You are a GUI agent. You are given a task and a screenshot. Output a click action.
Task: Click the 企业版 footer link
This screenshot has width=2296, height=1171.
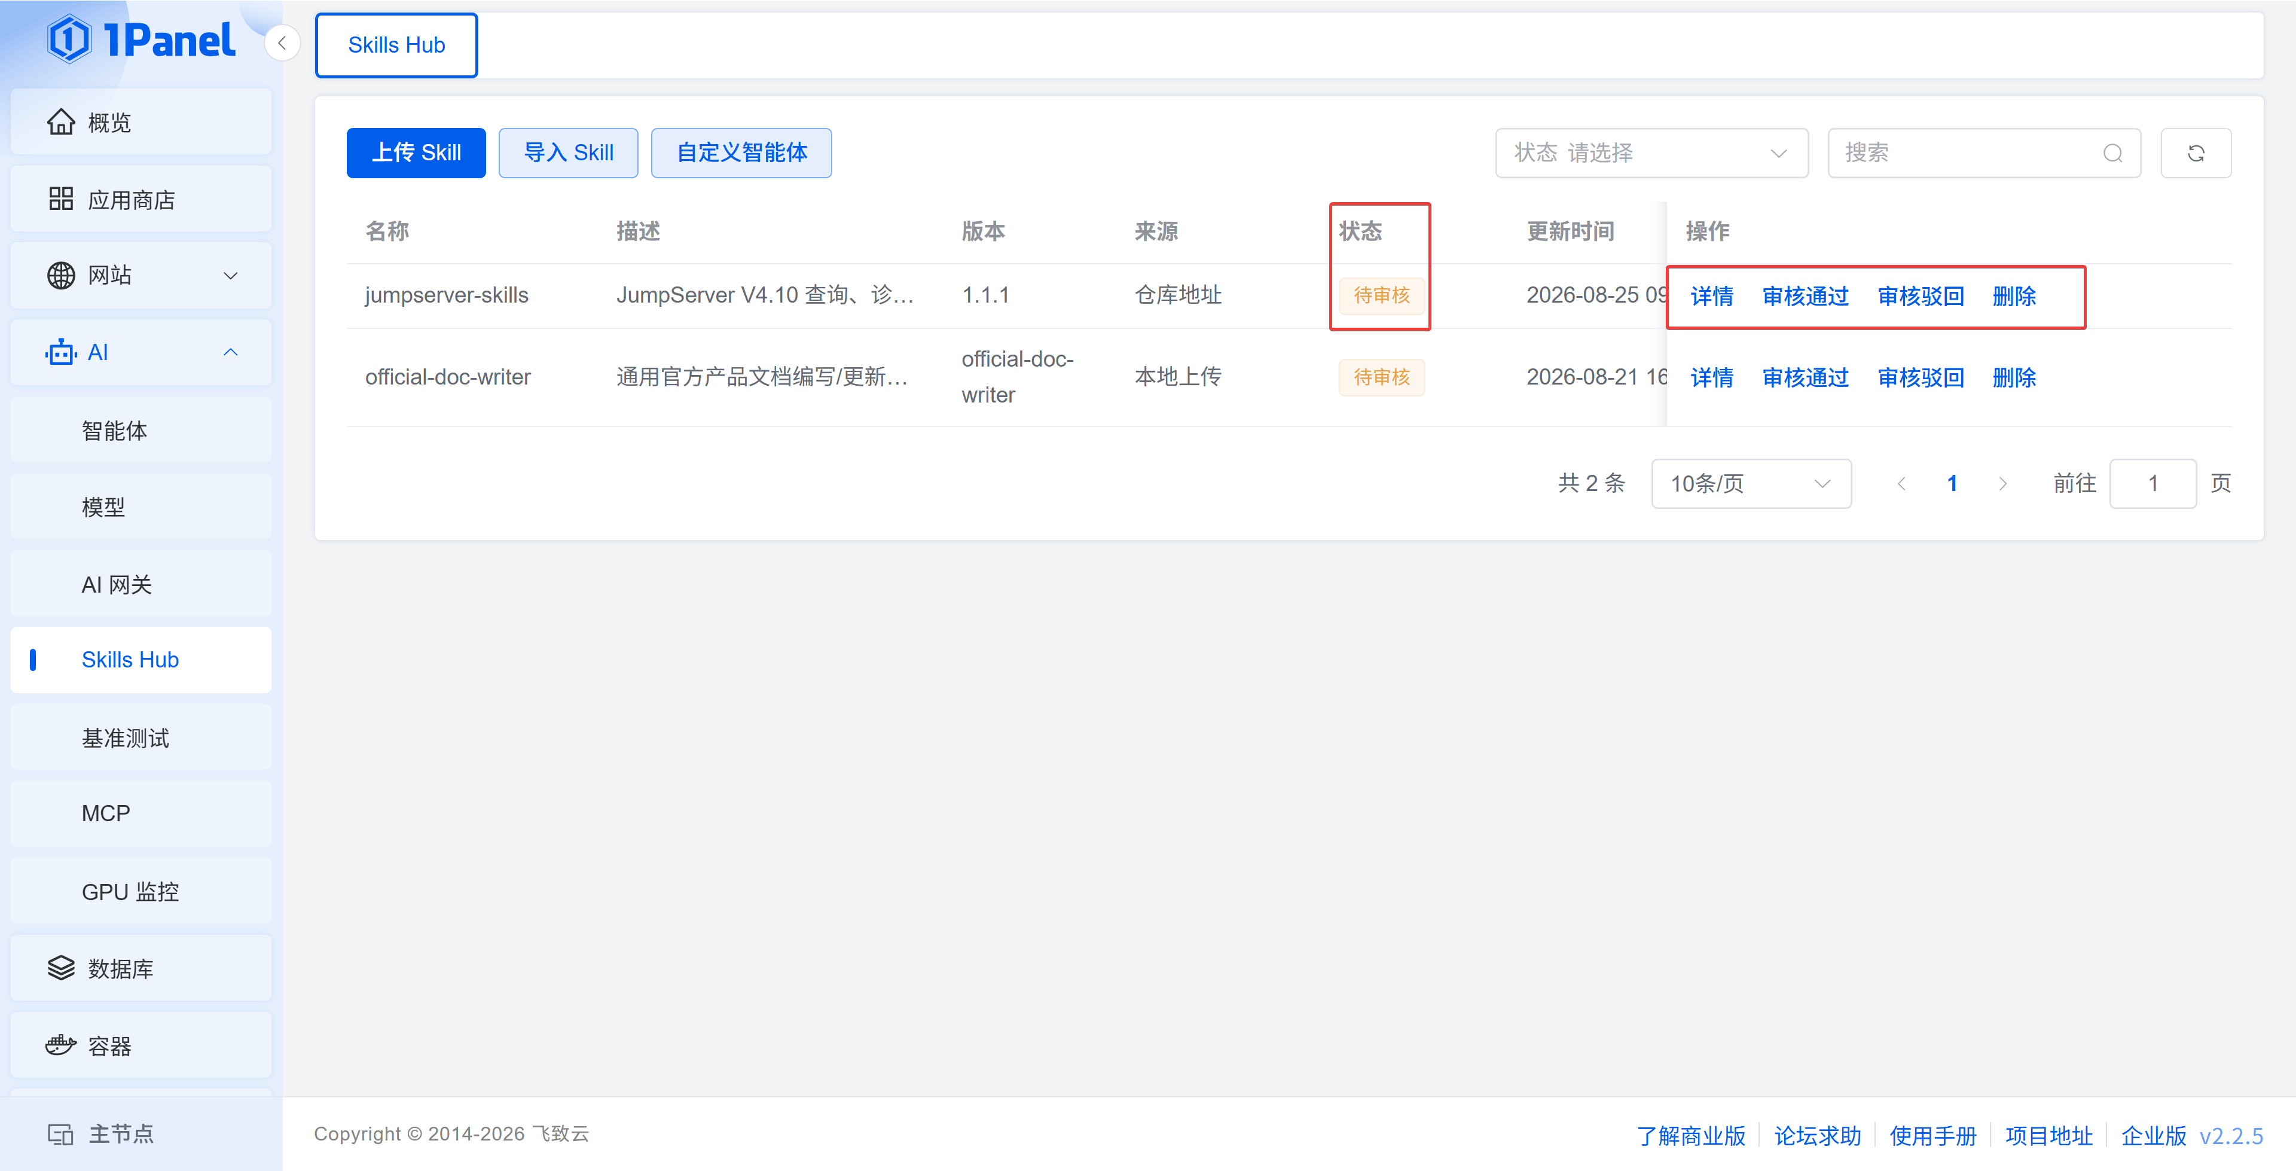click(2153, 1135)
